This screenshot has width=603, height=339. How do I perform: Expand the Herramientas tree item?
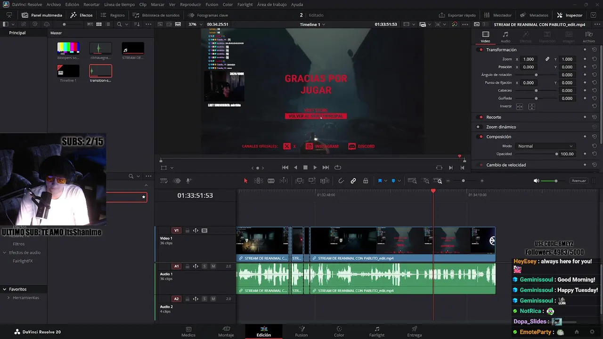pos(8,298)
